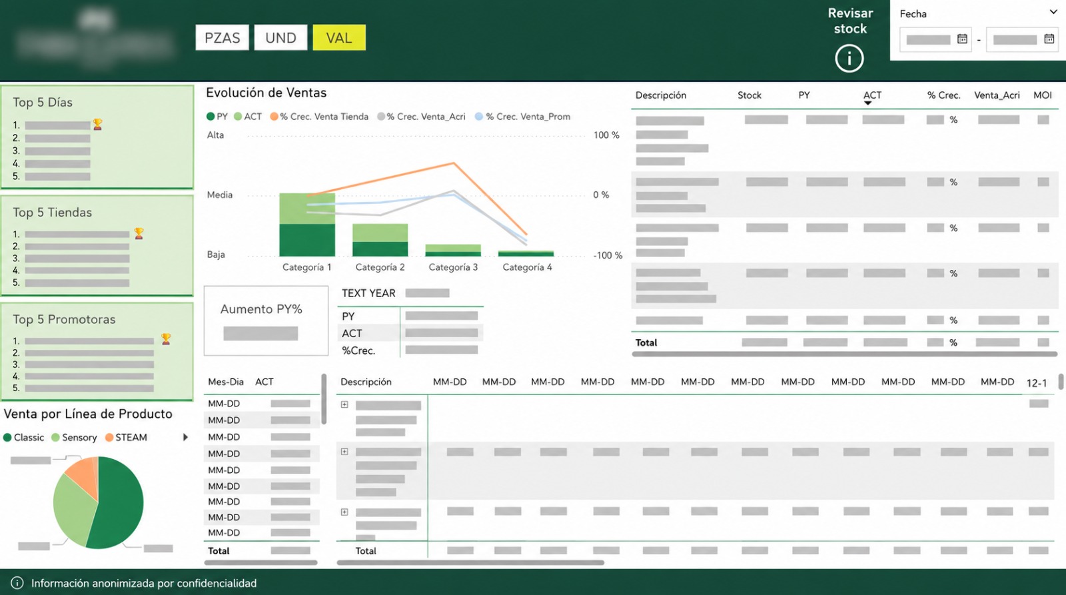Screen dimensions: 1066x595
Task: Open the start date calendar picker
Action: pos(962,39)
